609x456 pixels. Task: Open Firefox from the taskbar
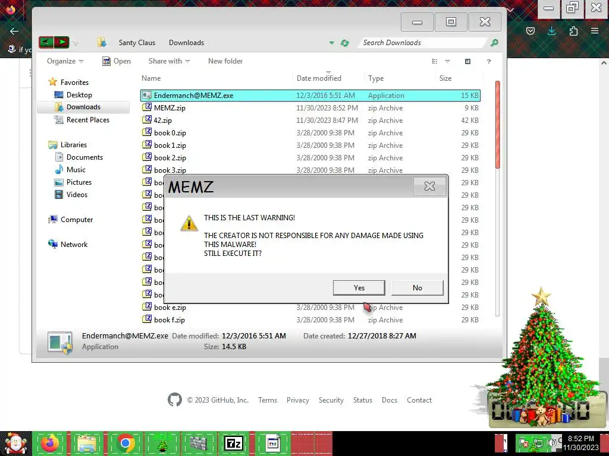[x=50, y=443]
